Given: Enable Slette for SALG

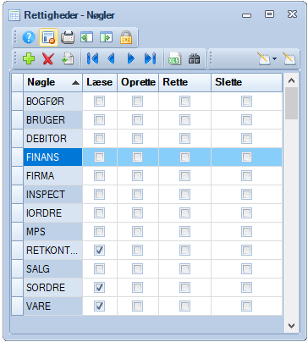Looking at the screenshot, I should point(246,268).
